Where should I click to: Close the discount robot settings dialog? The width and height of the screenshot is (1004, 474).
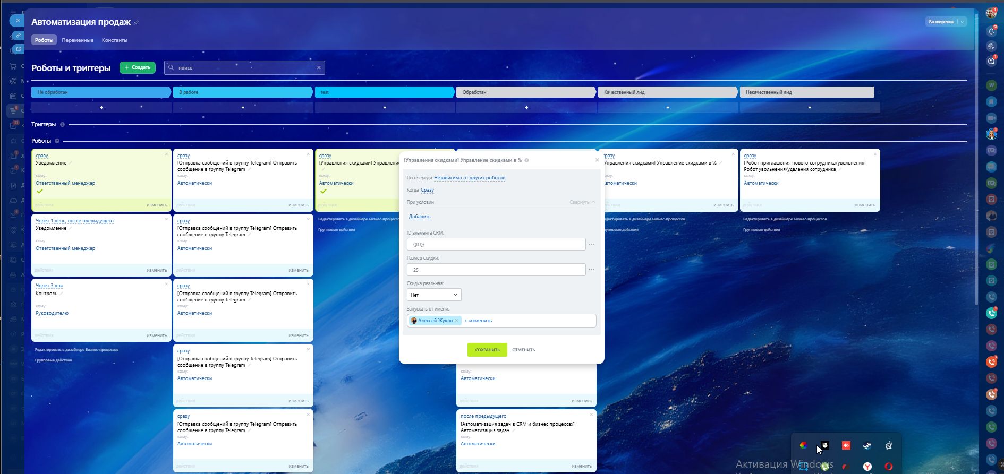(597, 160)
